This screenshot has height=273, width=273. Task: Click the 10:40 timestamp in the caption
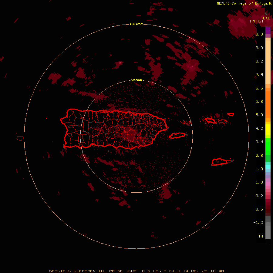point(217,271)
